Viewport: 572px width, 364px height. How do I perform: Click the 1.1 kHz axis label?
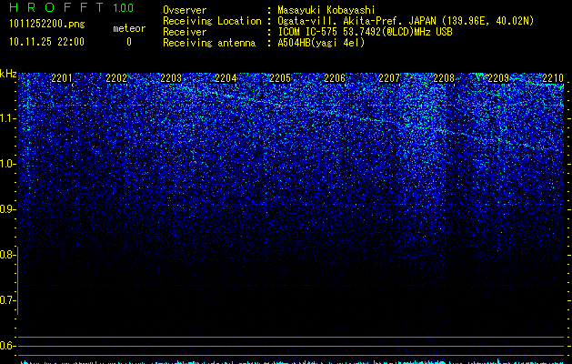point(7,118)
